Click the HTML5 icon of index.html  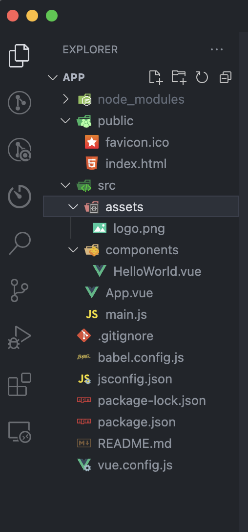[x=92, y=164]
